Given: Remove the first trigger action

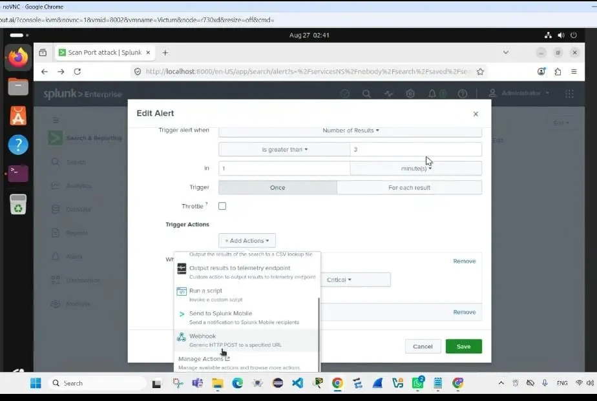Looking at the screenshot, I should [x=464, y=261].
